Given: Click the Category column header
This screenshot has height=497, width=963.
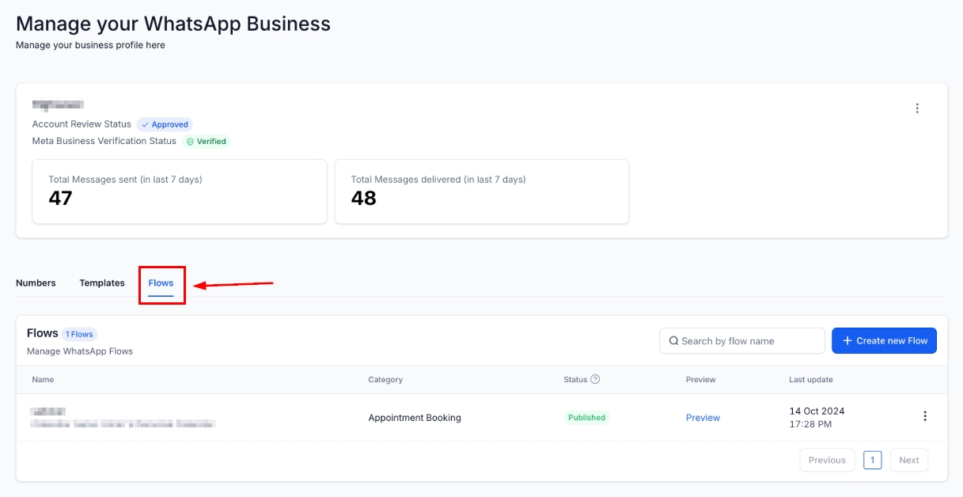Looking at the screenshot, I should (x=385, y=380).
